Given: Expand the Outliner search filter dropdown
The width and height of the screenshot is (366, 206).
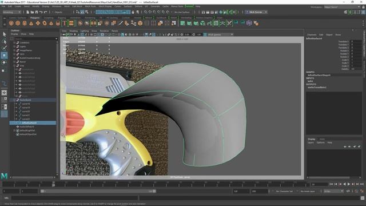Looking at the screenshot, I should coord(56,39).
